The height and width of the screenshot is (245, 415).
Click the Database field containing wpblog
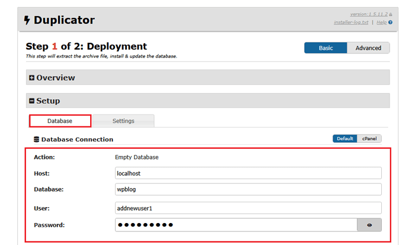click(248, 189)
